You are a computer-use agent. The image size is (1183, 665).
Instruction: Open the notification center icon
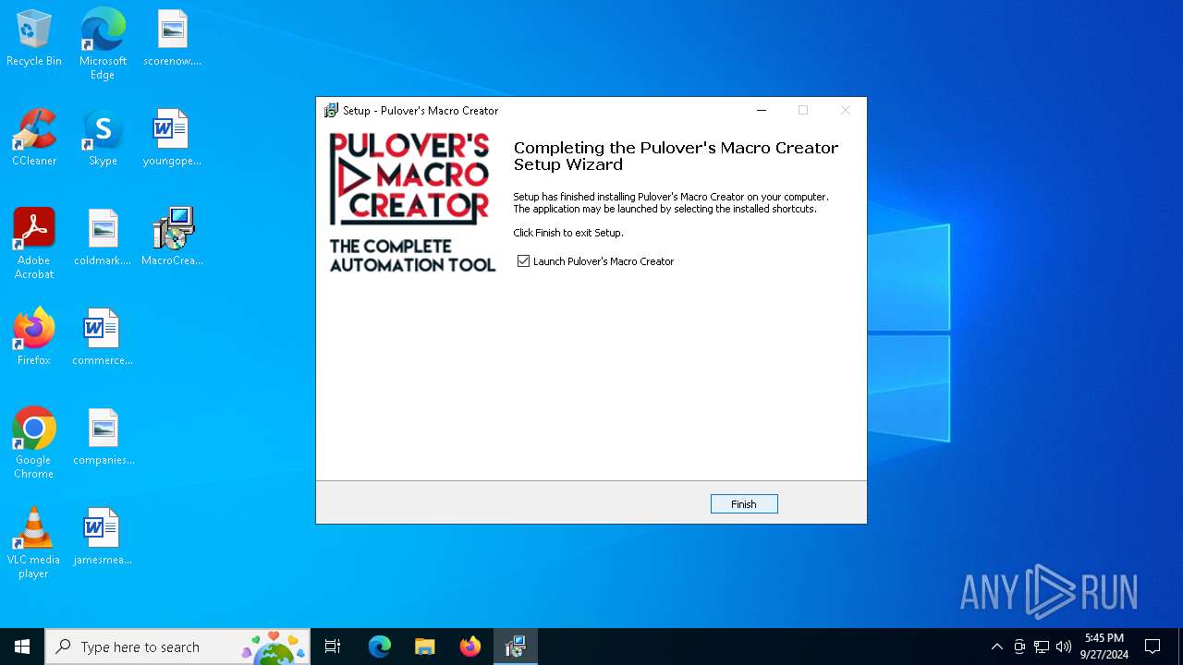[x=1153, y=647]
